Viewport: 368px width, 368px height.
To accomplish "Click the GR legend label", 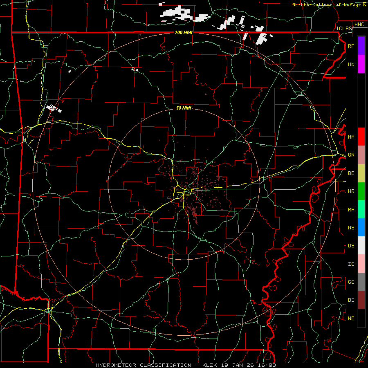I will point(351,155).
